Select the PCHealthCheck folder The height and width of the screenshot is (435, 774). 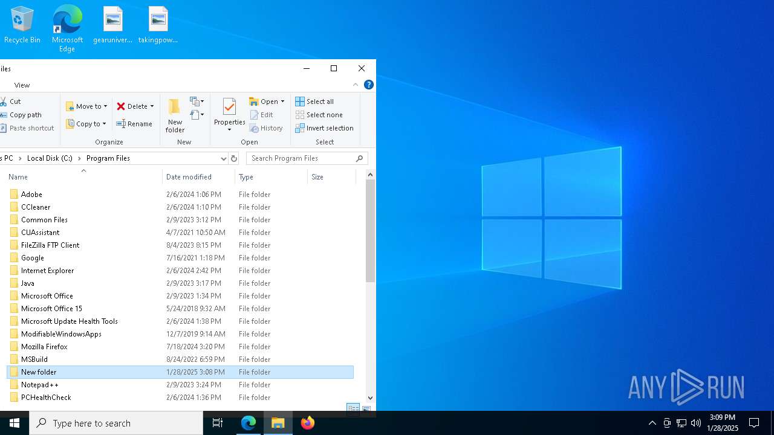[x=180, y=398]
